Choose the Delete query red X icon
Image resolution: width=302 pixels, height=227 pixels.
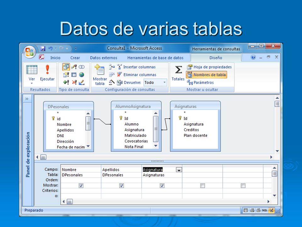click(74, 82)
